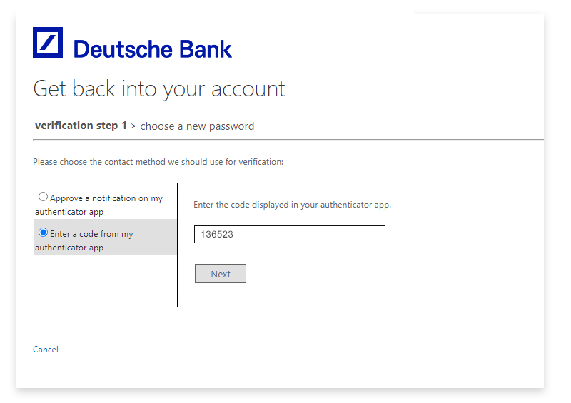Select the enter code radio button
This screenshot has height=403, width=571.
click(44, 233)
